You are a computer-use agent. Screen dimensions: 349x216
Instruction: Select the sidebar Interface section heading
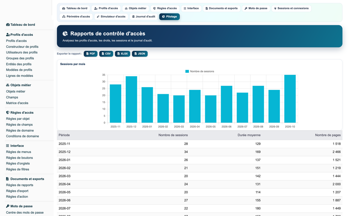[x=15, y=146]
